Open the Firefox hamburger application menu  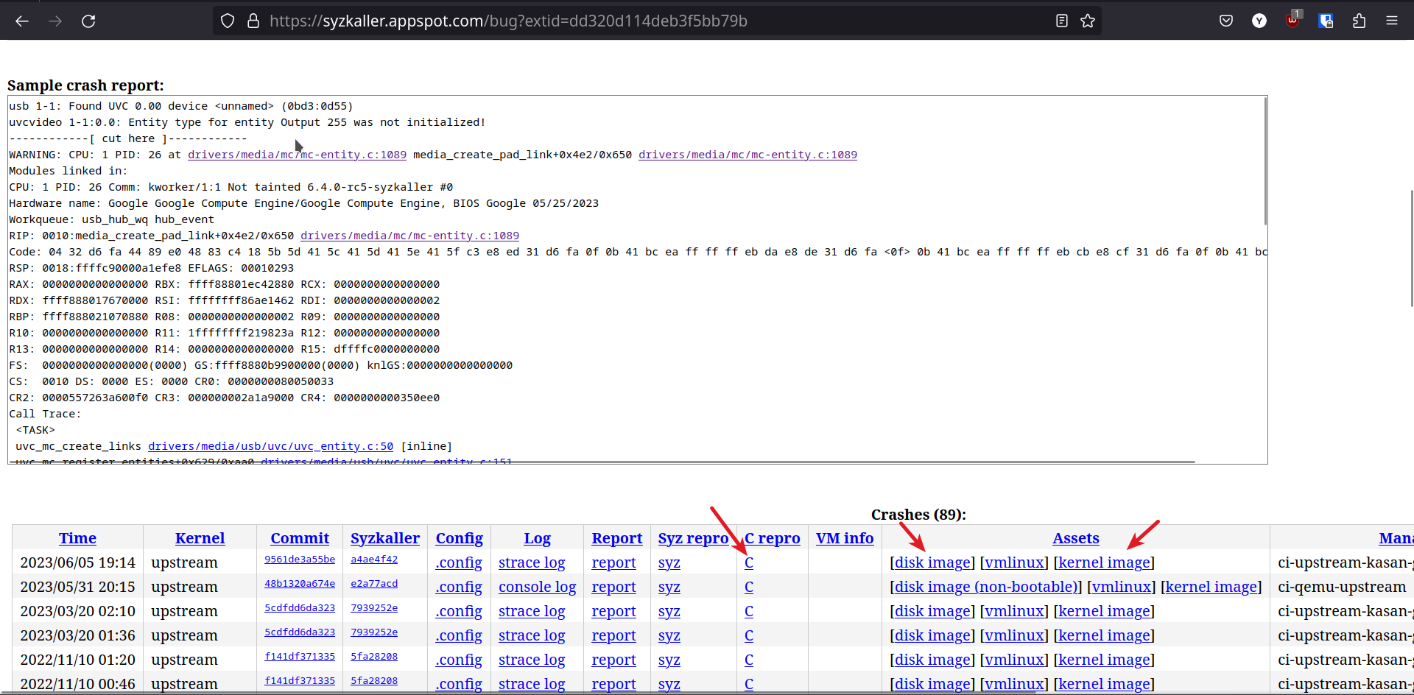(1392, 21)
